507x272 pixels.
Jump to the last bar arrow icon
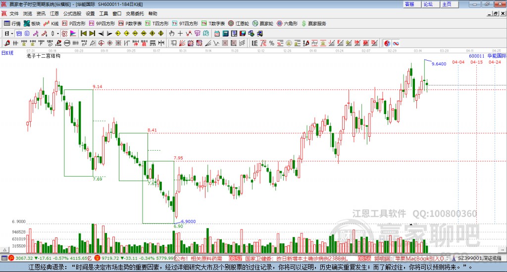(92, 34)
